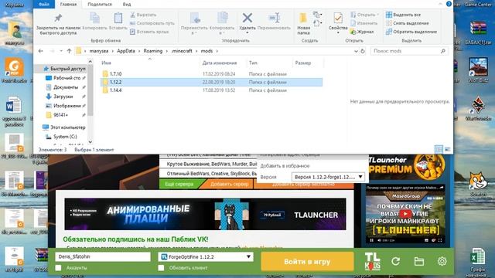Click Paste shortcut in the ribbon
495x278 pixels.
pyautogui.click(x=149, y=32)
